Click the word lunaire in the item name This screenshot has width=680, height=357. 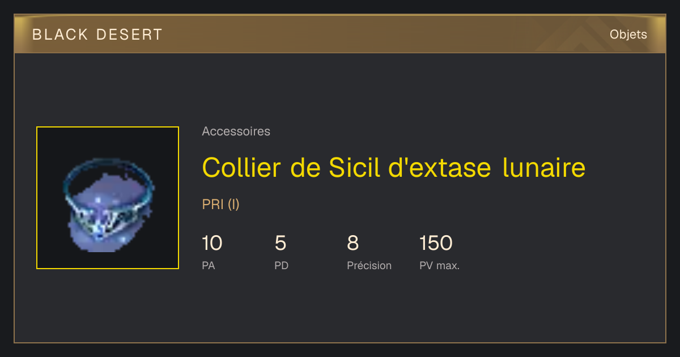pyautogui.click(x=543, y=168)
